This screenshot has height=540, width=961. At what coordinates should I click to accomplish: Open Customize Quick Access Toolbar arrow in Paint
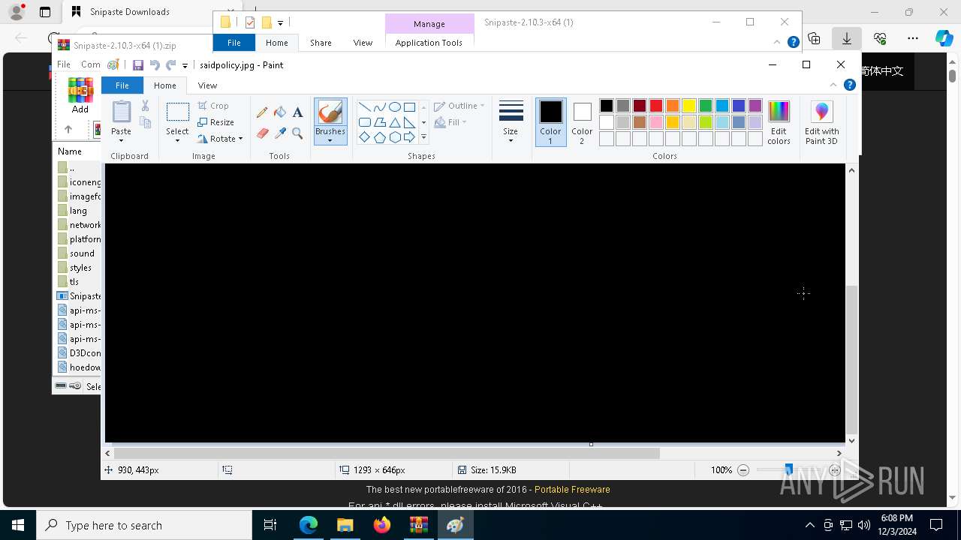click(185, 66)
